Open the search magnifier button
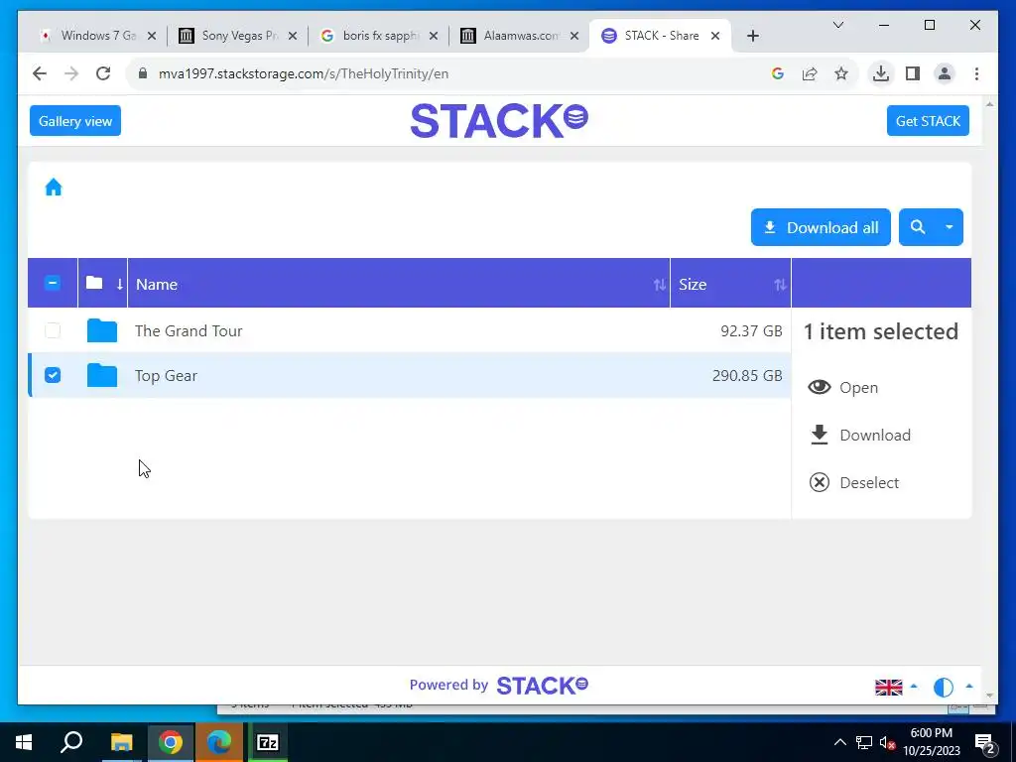 coord(917,227)
